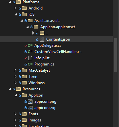Click the AppIcon resources folder icon
Screen dimensions: 119x127
click(24, 95)
